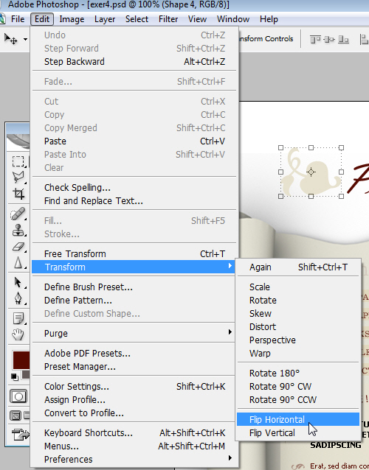
Task: Click the top-left transform handle
Action: click(x=280, y=147)
